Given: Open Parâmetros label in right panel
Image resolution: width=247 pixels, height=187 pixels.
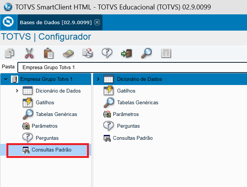Looking at the screenshot, I should [x=126, y=114].
